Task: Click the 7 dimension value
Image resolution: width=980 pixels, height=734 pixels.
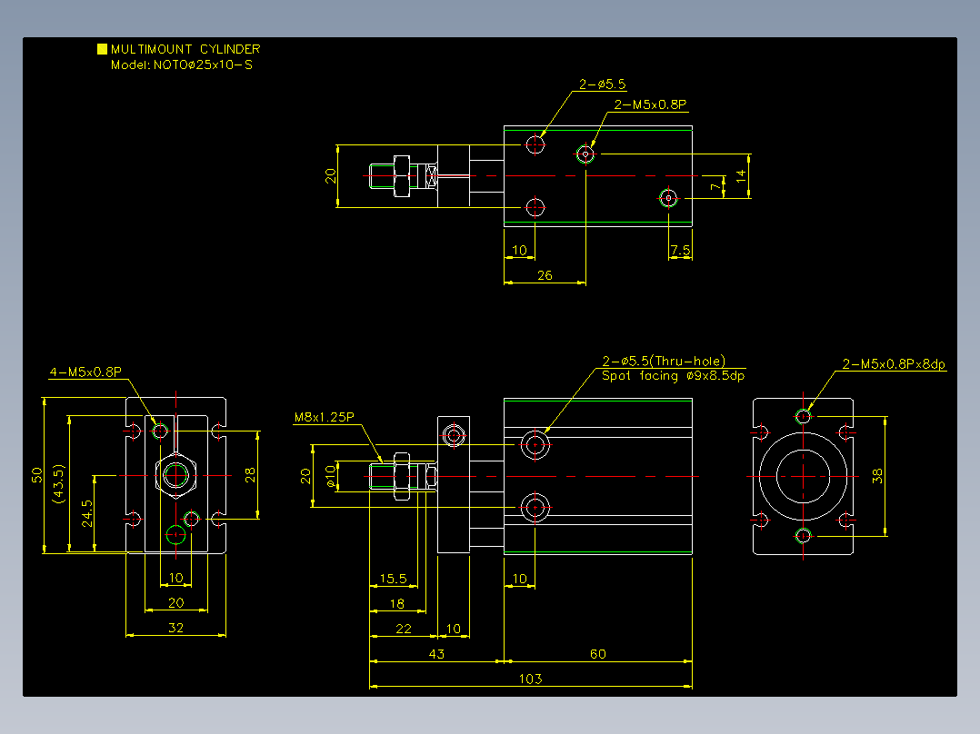Action: point(715,187)
